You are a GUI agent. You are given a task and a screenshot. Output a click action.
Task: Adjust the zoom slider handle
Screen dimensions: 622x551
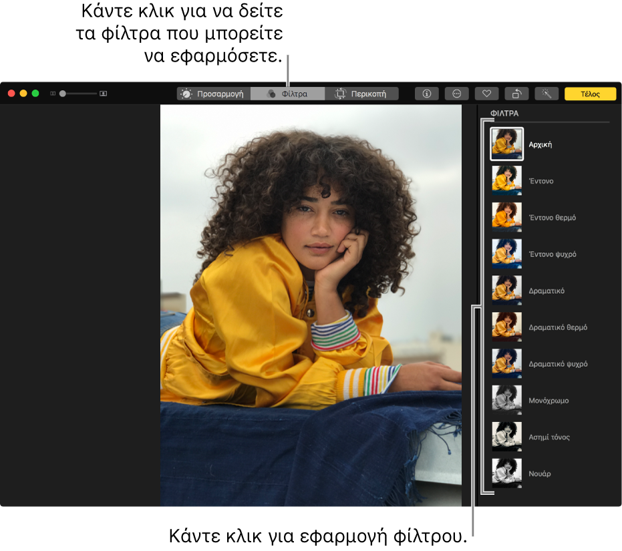63,94
